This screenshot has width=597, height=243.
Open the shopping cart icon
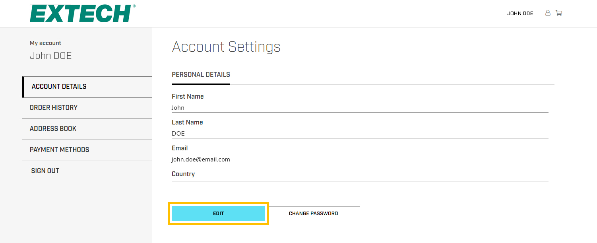pos(558,13)
